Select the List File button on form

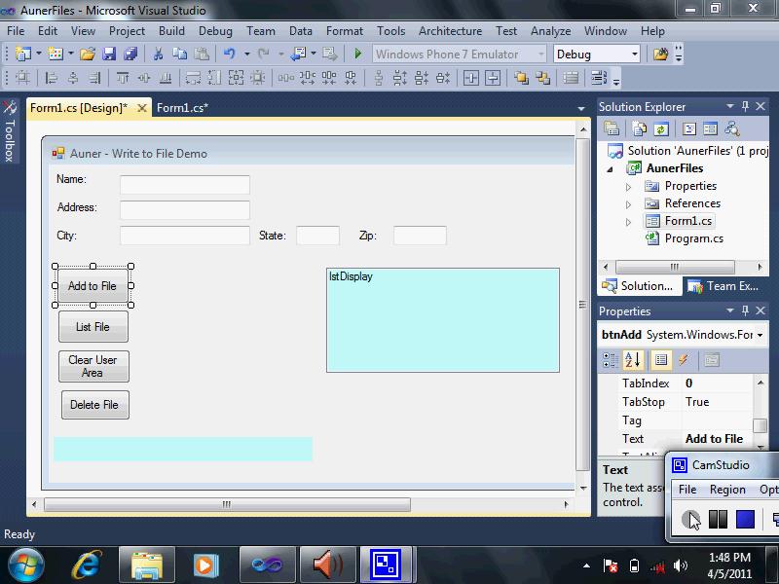coord(93,327)
